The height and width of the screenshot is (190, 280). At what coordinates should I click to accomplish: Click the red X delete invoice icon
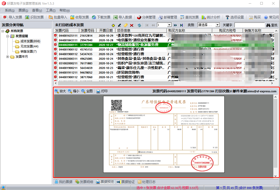132,25
